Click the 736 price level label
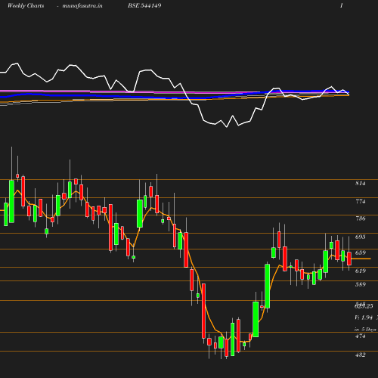Screen dimensions: 378x378 [x=360, y=218]
